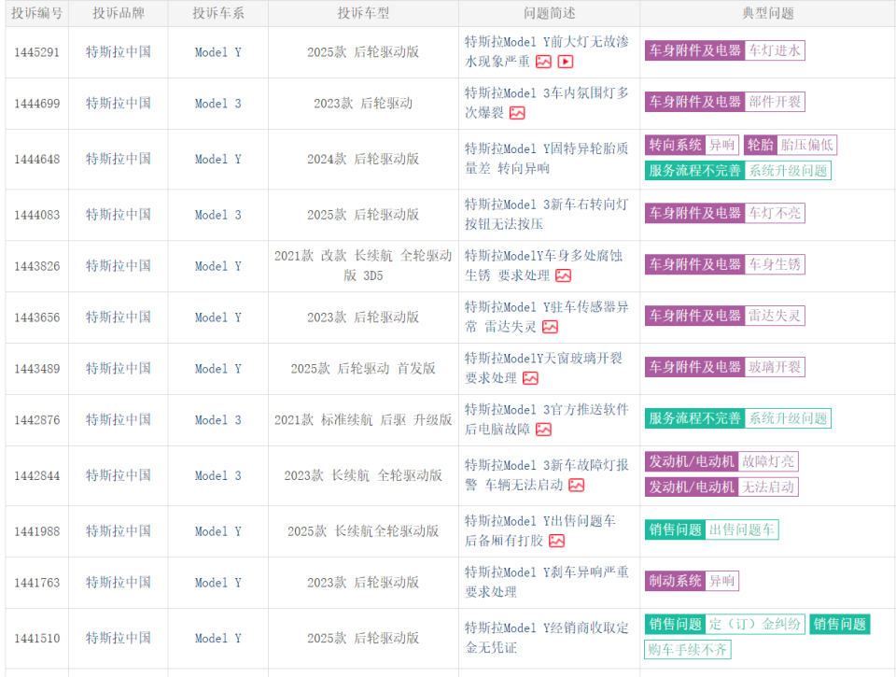Image resolution: width=896 pixels, height=677 pixels.
Task: Click the 发动机/电动机 故障灯亮 tag
Action: click(721, 461)
